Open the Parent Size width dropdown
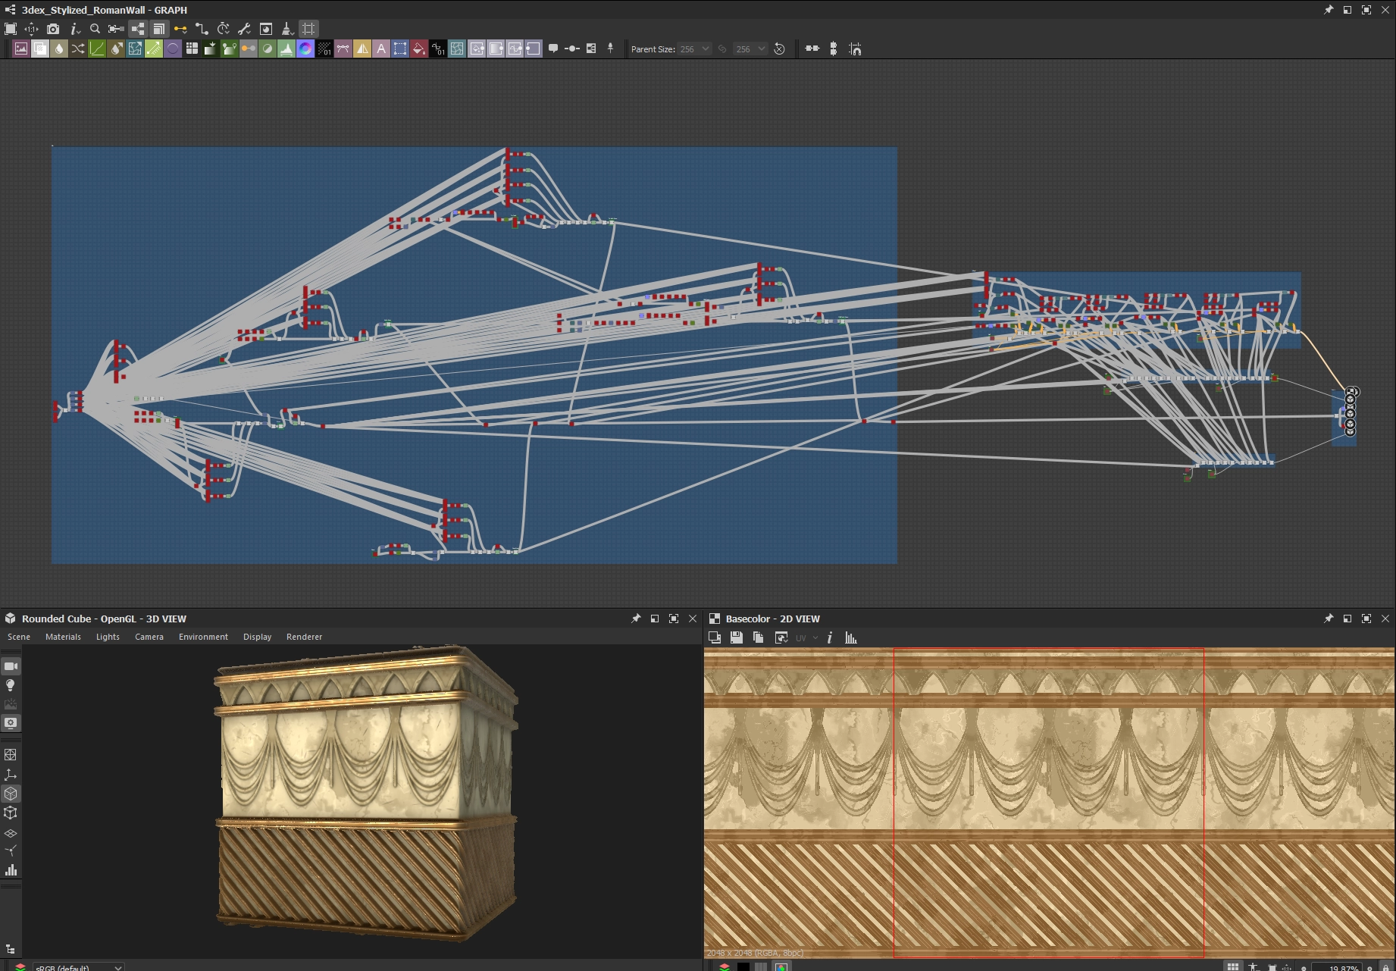 coord(694,49)
